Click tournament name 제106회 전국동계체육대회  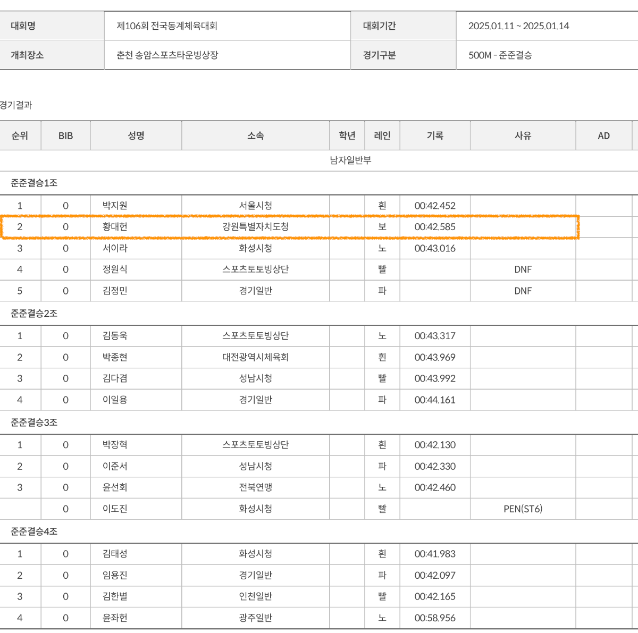[167, 26]
